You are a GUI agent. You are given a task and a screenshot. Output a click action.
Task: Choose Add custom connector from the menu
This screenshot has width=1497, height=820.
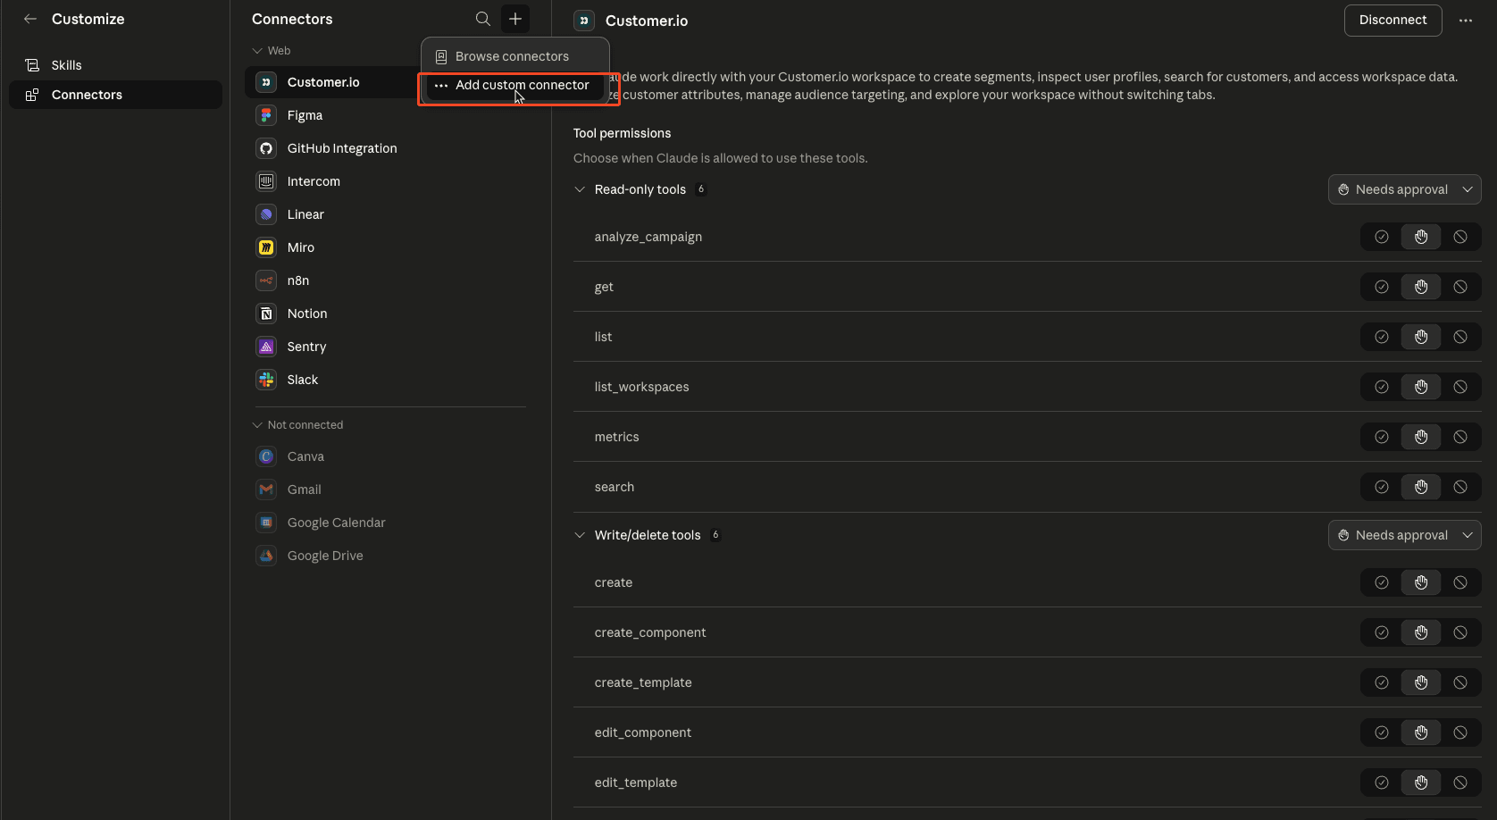pyautogui.click(x=521, y=85)
